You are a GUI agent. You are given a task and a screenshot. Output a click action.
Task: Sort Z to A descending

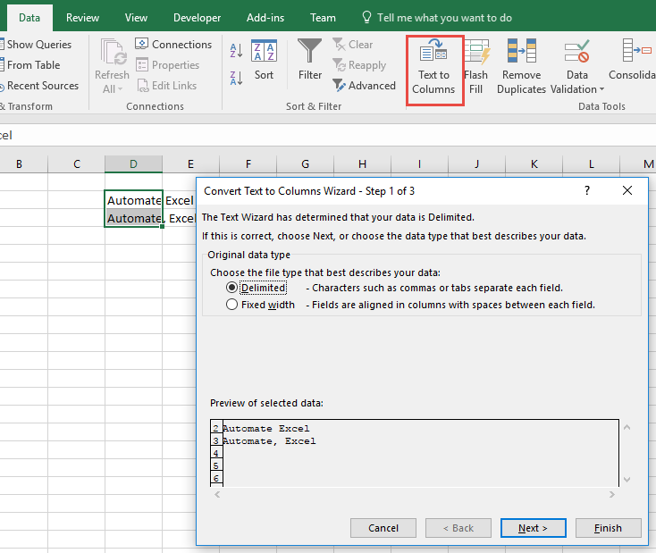236,78
